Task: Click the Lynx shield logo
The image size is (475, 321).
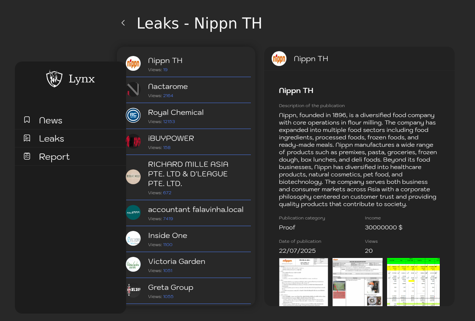Action: point(54,79)
